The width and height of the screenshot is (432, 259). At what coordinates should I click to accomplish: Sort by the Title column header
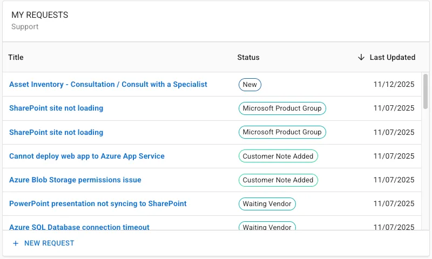[16, 57]
